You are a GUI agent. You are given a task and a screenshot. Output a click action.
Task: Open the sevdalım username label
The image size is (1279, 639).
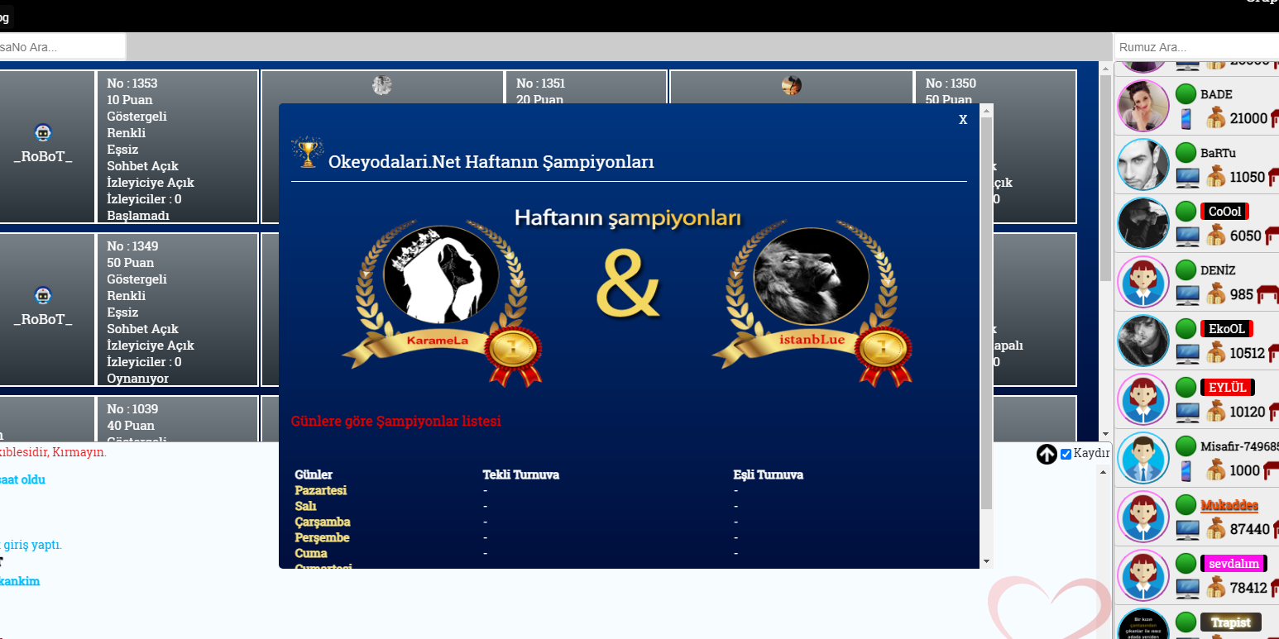[x=1233, y=564]
